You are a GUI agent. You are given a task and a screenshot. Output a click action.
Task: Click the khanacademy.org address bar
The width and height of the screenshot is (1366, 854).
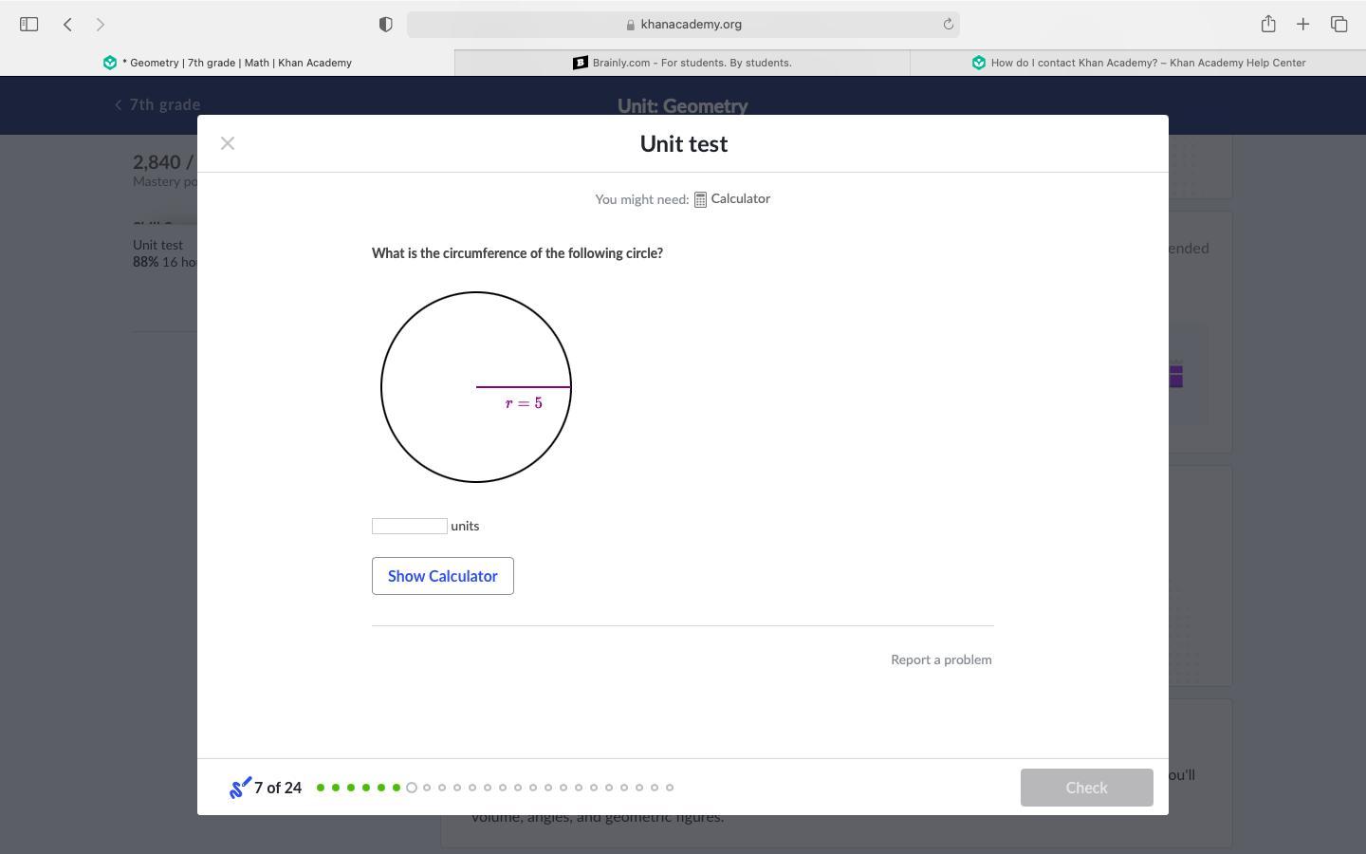click(x=683, y=24)
